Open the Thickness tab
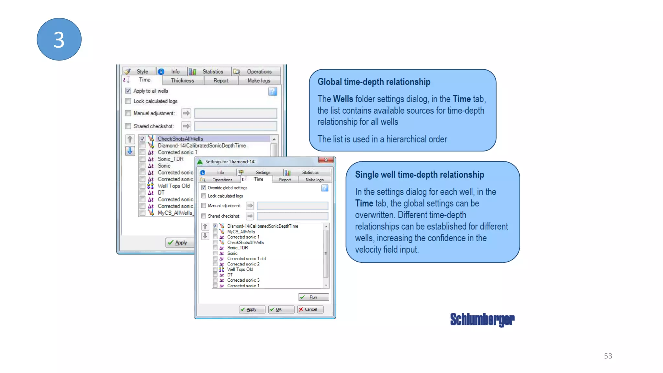 point(182,81)
